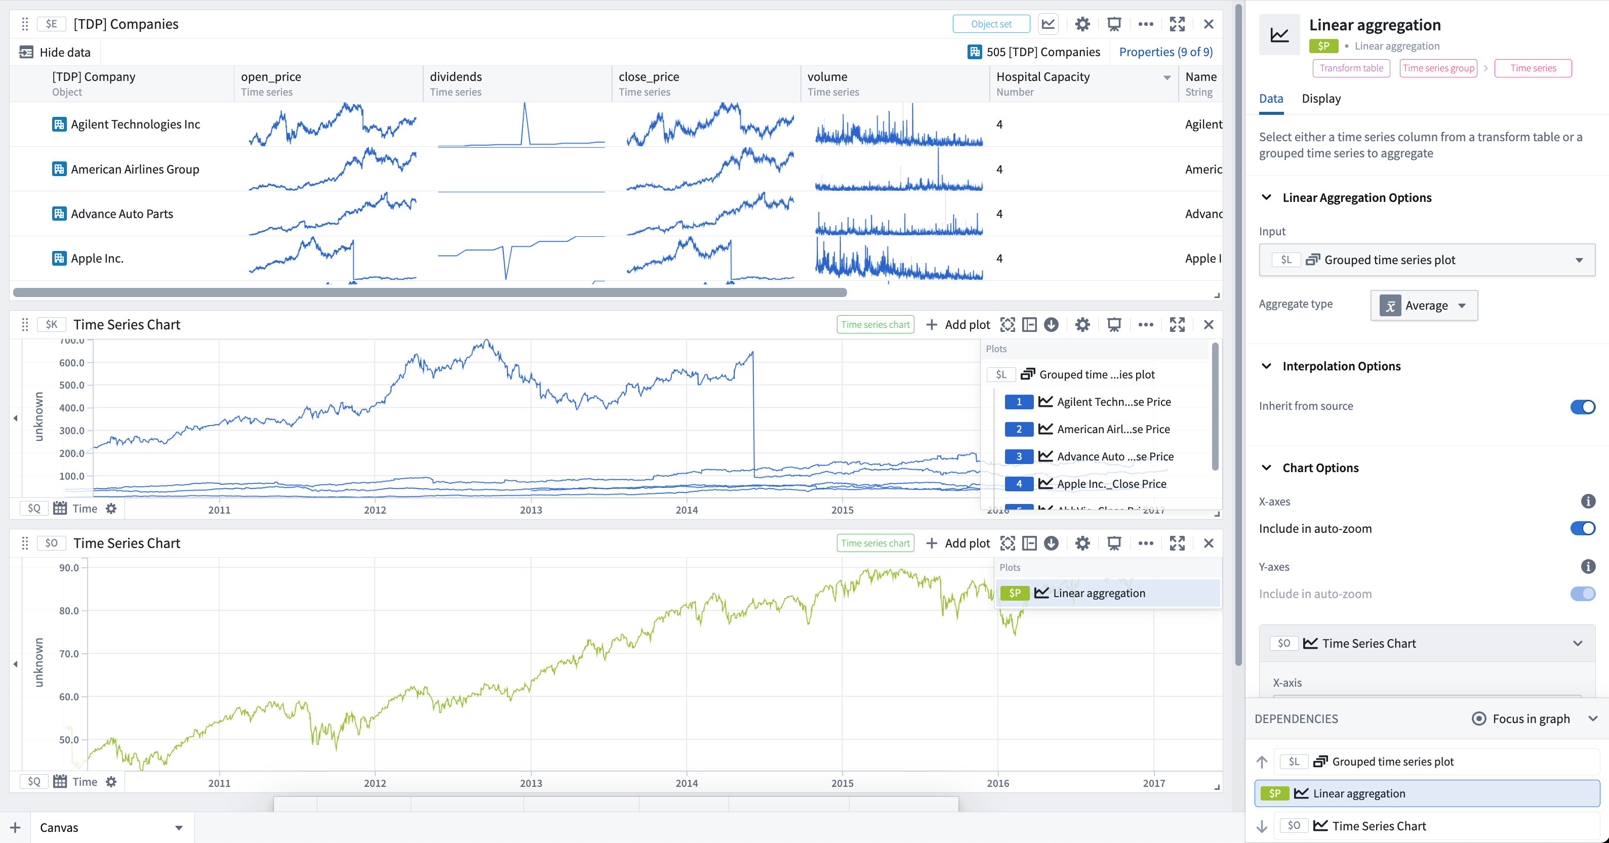
Task: Open the Canvas tab dropdown
Action: pos(179,828)
